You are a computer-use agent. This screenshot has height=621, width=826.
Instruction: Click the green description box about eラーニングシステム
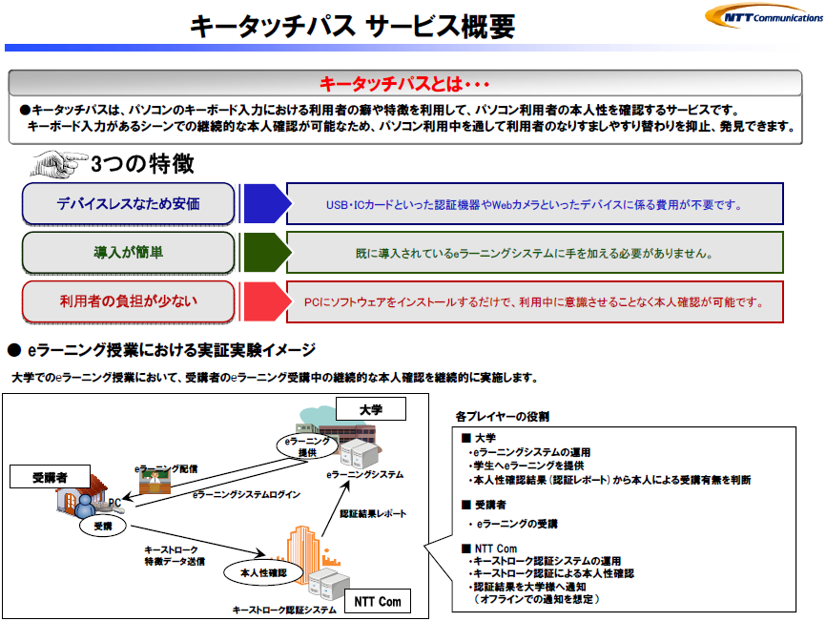click(535, 253)
